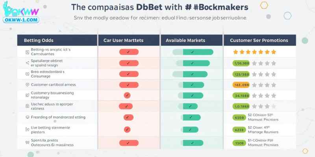This screenshot has height=157, width=315.
Task: Click the edit icon beside Customery bouanesiong row
Action: (27, 95)
